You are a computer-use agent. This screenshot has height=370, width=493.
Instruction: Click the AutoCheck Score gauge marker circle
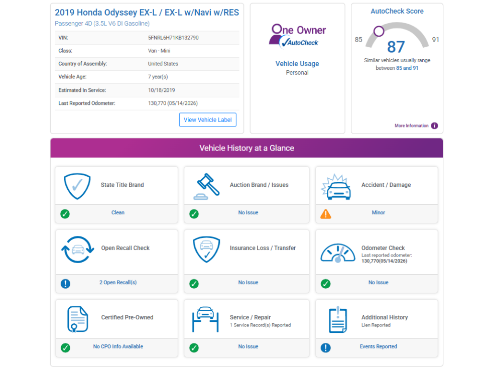[379, 31]
